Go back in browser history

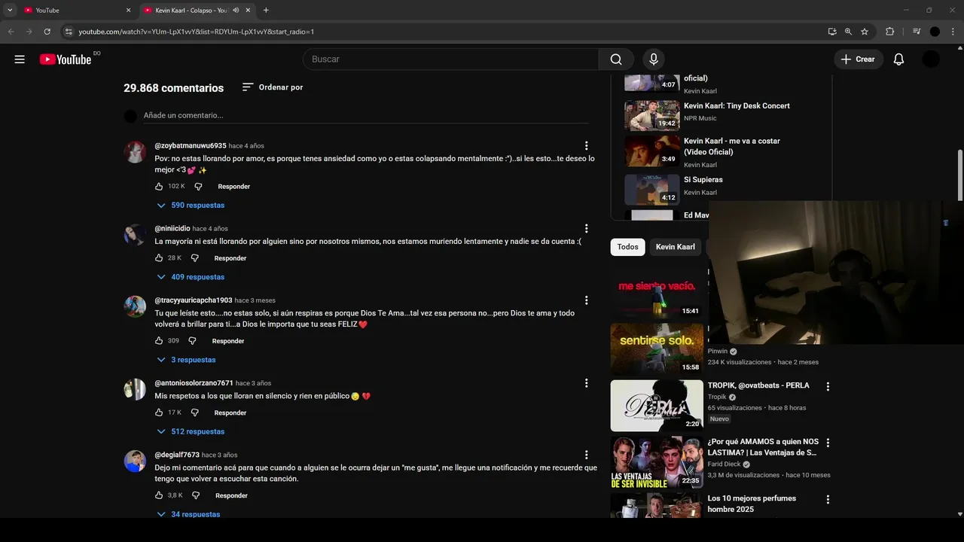pos(11,32)
